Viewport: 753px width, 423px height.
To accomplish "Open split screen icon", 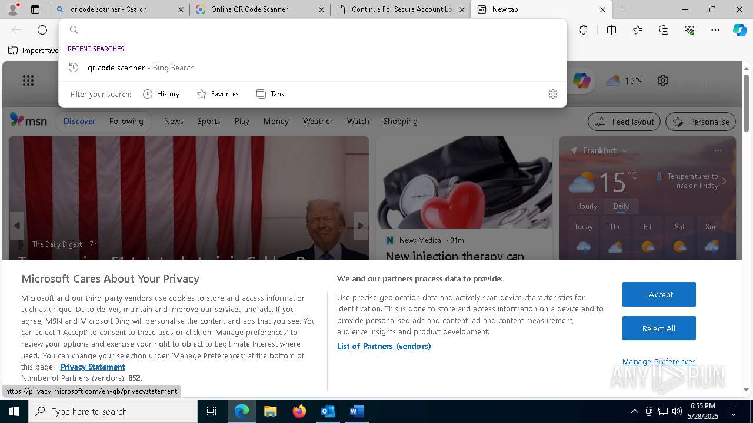I will pos(611,30).
